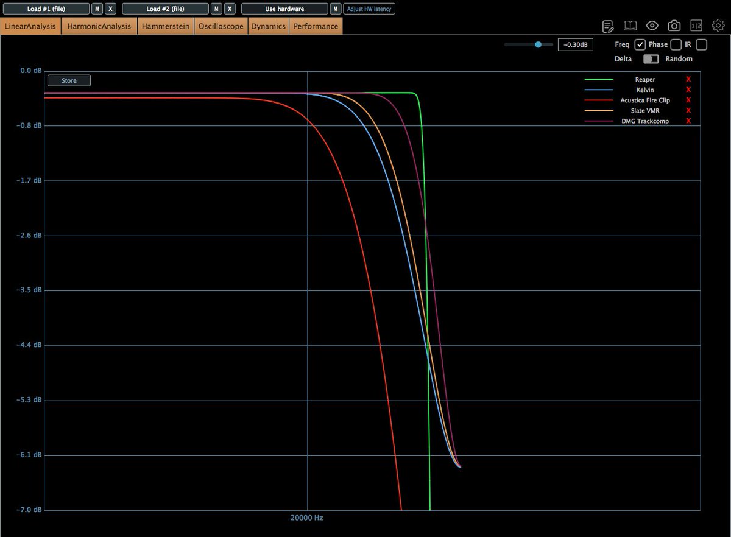731x537 pixels.
Task: Remove the Reaper curve via its red X
Action: click(688, 79)
